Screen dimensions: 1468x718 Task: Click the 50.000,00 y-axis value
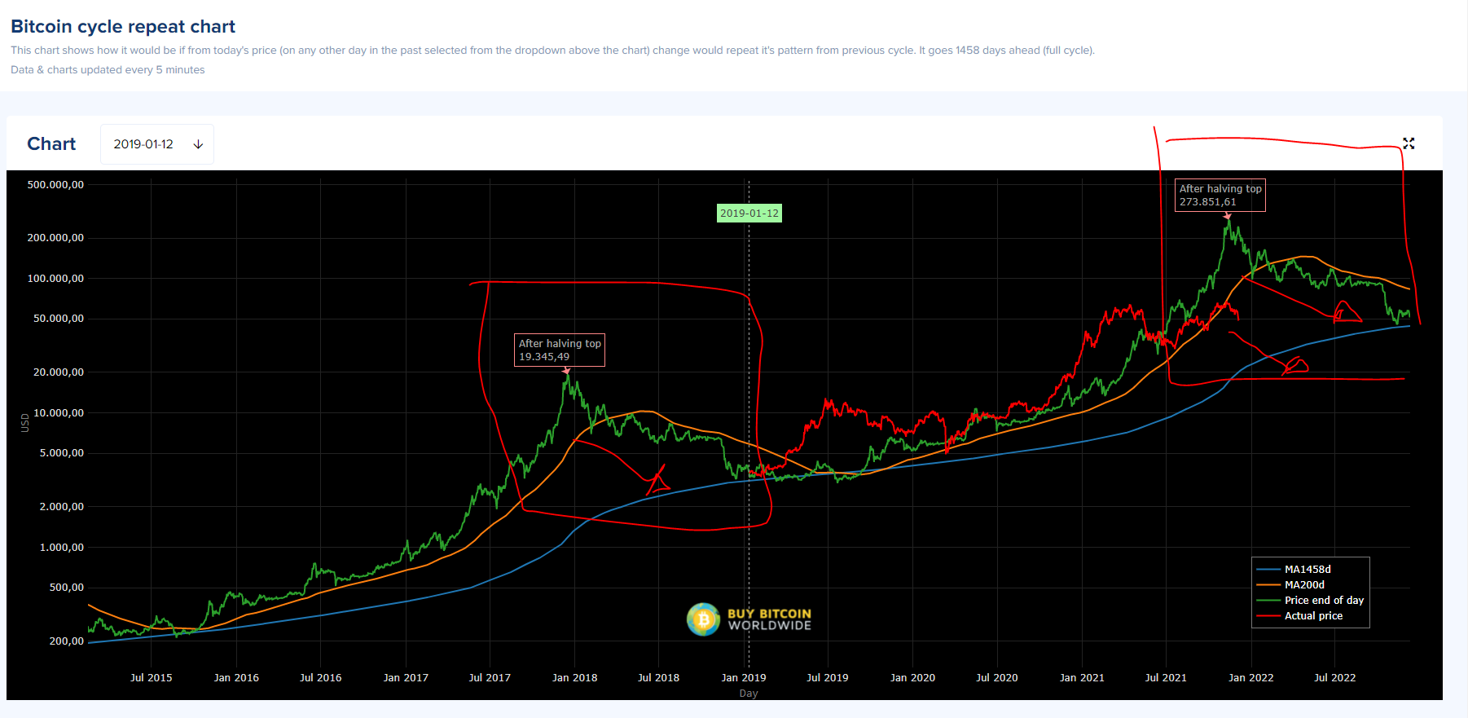point(59,319)
